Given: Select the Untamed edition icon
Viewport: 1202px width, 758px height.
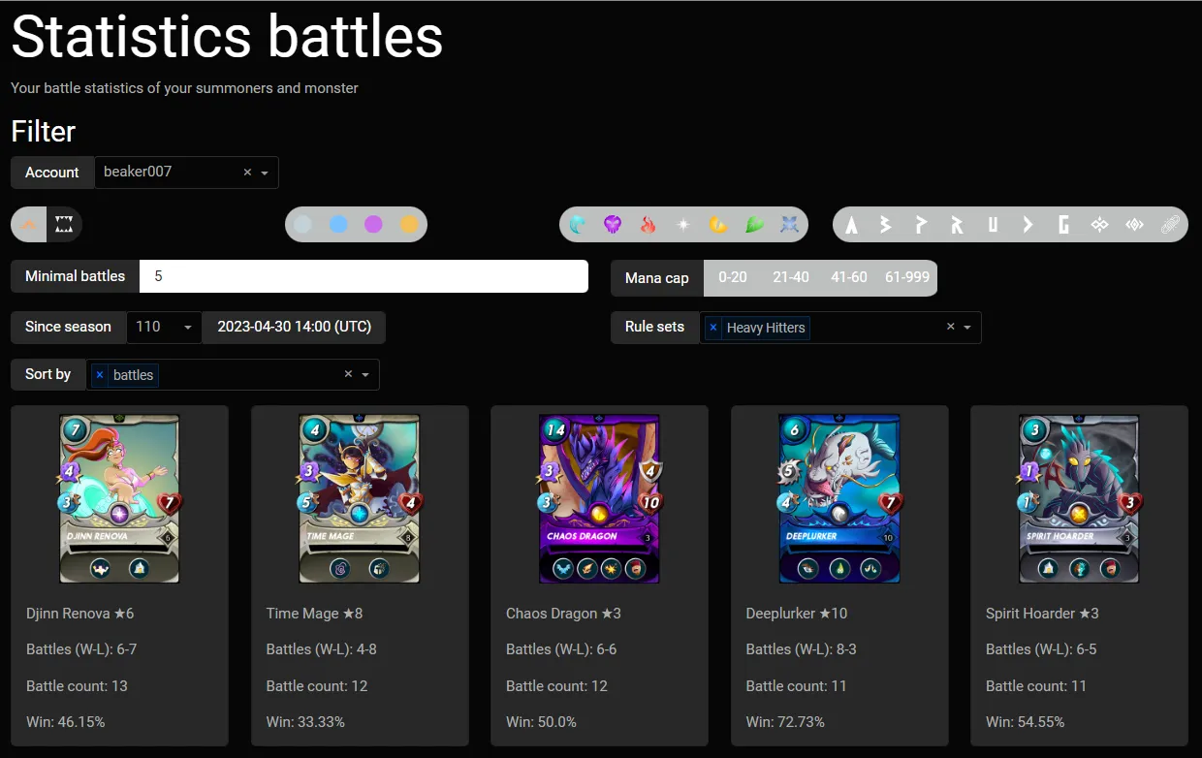Looking at the screenshot, I should click(993, 225).
